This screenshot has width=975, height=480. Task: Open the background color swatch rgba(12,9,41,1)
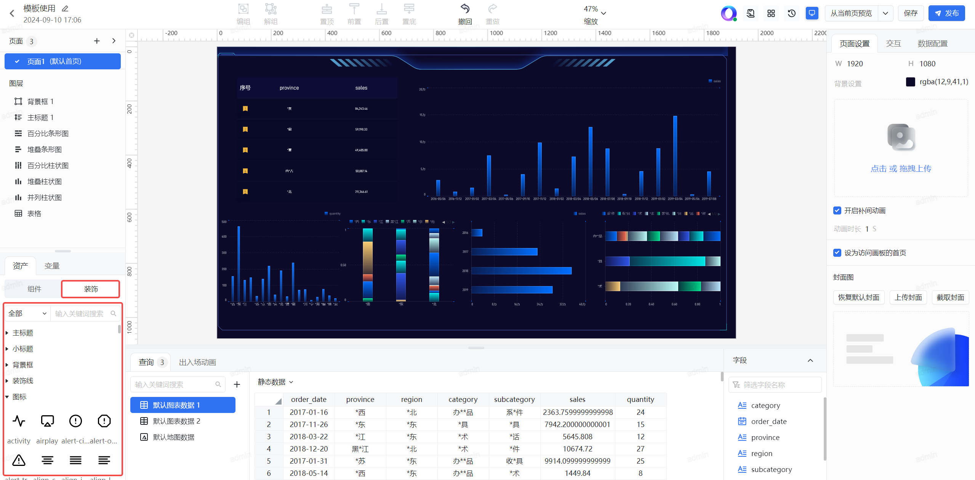910,82
